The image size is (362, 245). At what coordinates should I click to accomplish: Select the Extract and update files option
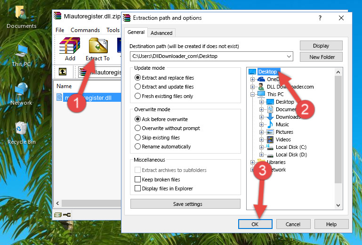(138, 87)
